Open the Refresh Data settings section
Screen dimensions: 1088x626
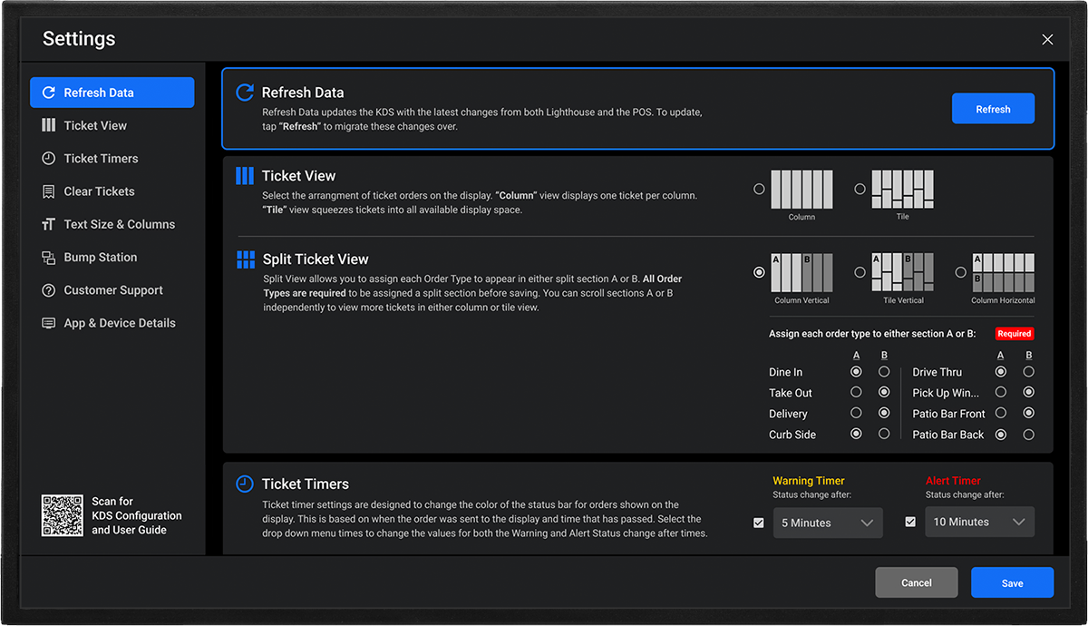click(112, 93)
